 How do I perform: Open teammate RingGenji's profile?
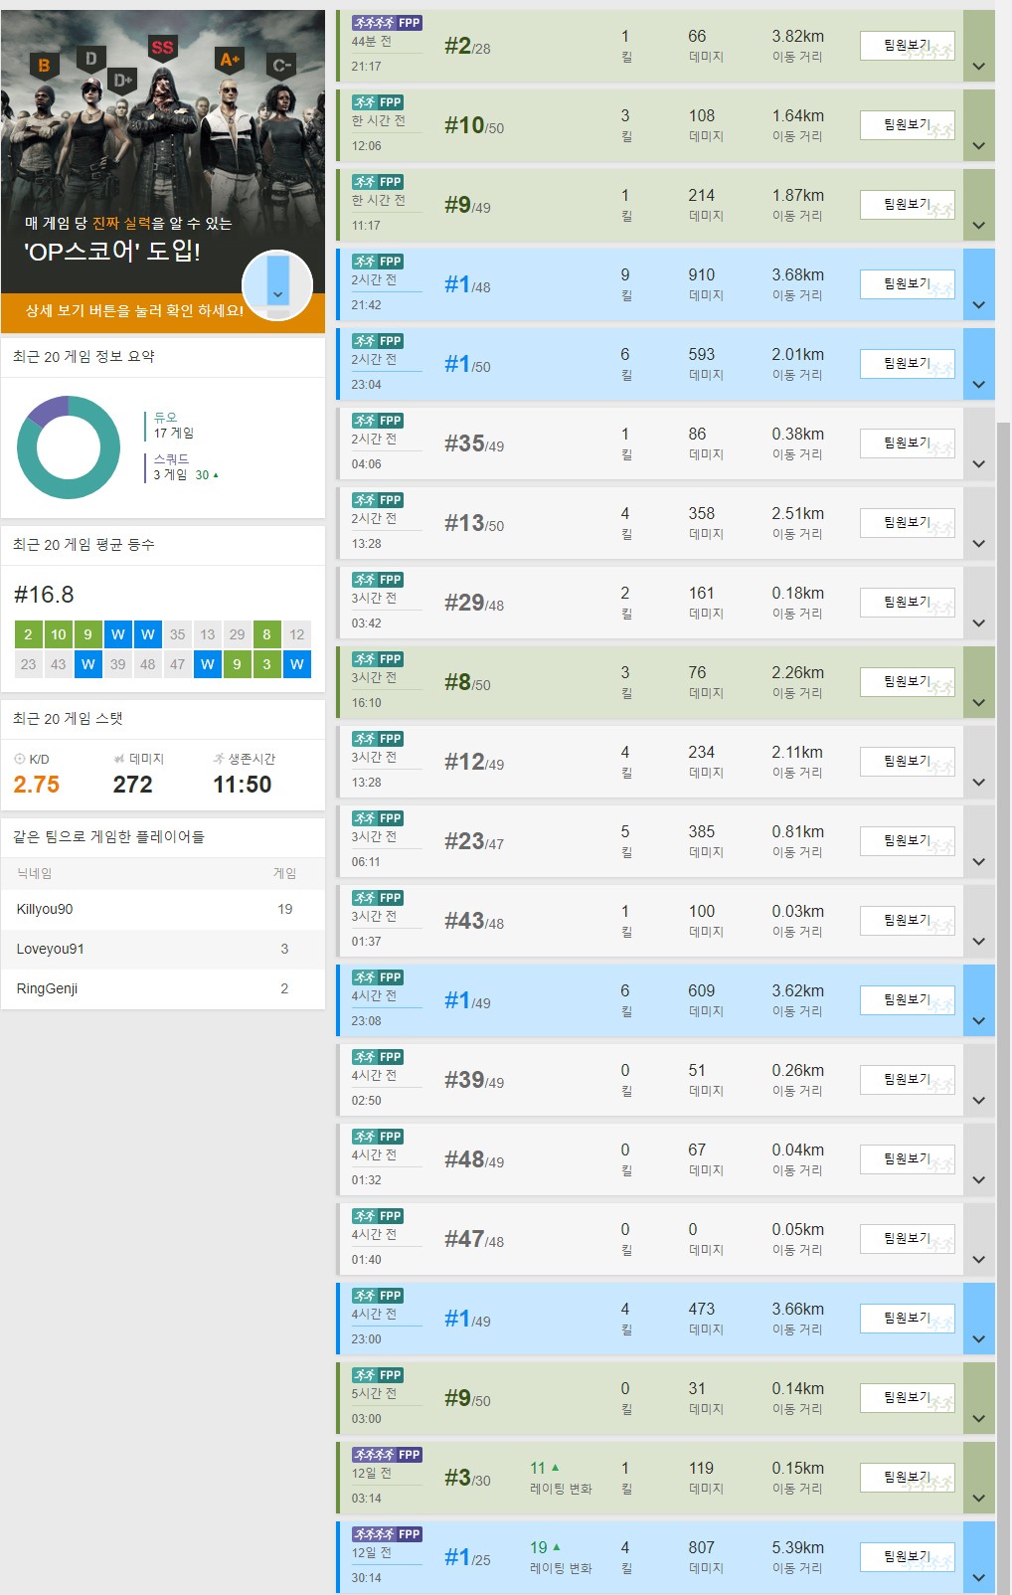pyautogui.click(x=47, y=988)
